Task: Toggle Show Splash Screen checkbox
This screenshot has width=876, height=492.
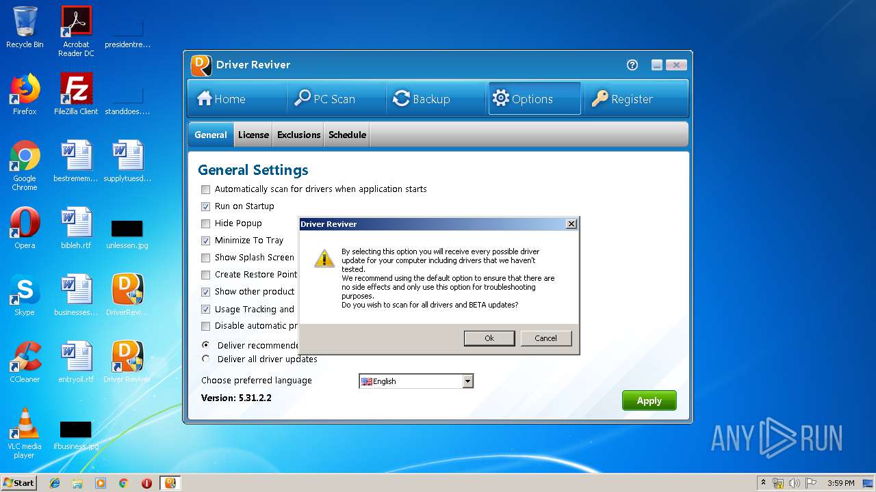Action: pos(205,258)
